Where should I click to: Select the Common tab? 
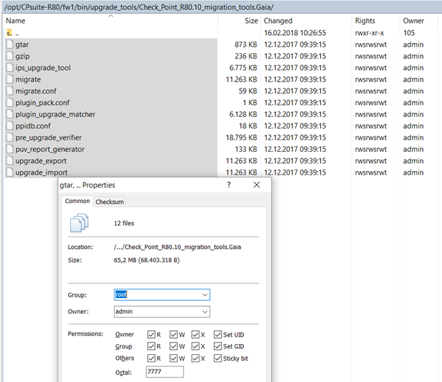pos(77,201)
